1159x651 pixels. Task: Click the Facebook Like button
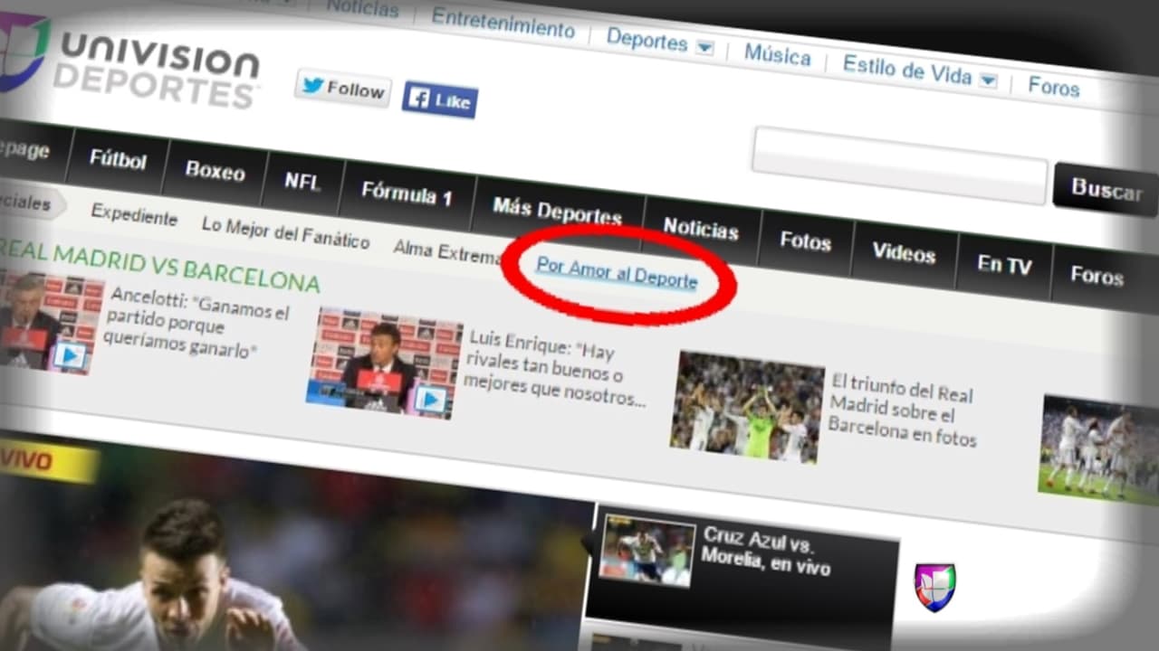click(440, 100)
